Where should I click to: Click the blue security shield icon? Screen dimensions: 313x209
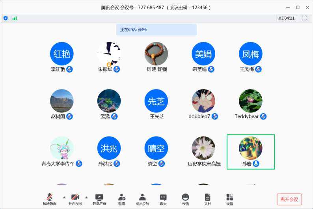point(6,18)
